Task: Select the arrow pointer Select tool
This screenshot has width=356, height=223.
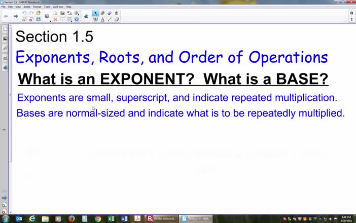Action: (96, 13)
